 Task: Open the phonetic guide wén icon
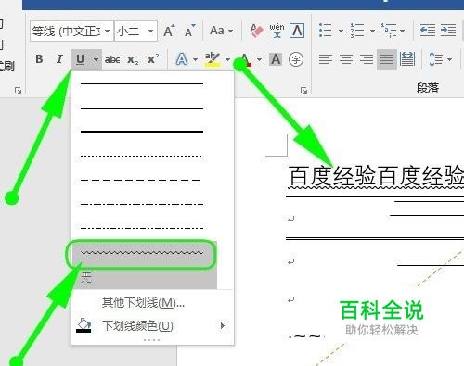pos(277,31)
